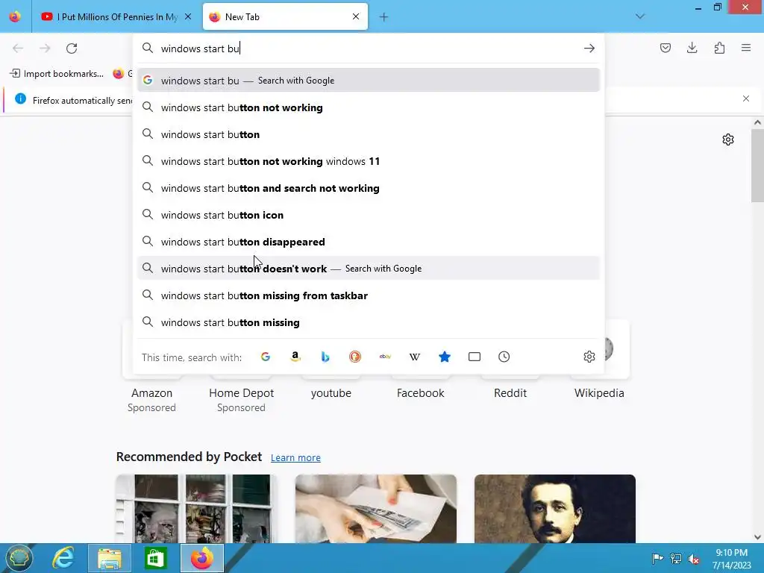Screen dimensions: 764x573
Task: Open search settings gear in dropdown
Action: (589, 357)
